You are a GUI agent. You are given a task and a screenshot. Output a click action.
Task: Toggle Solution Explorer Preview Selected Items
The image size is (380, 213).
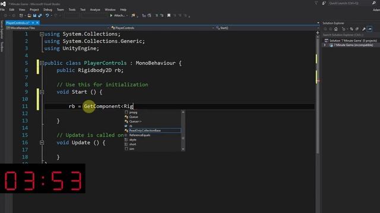pos(370,29)
